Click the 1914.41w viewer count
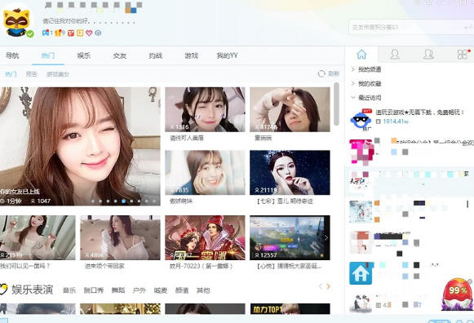 click(x=396, y=122)
